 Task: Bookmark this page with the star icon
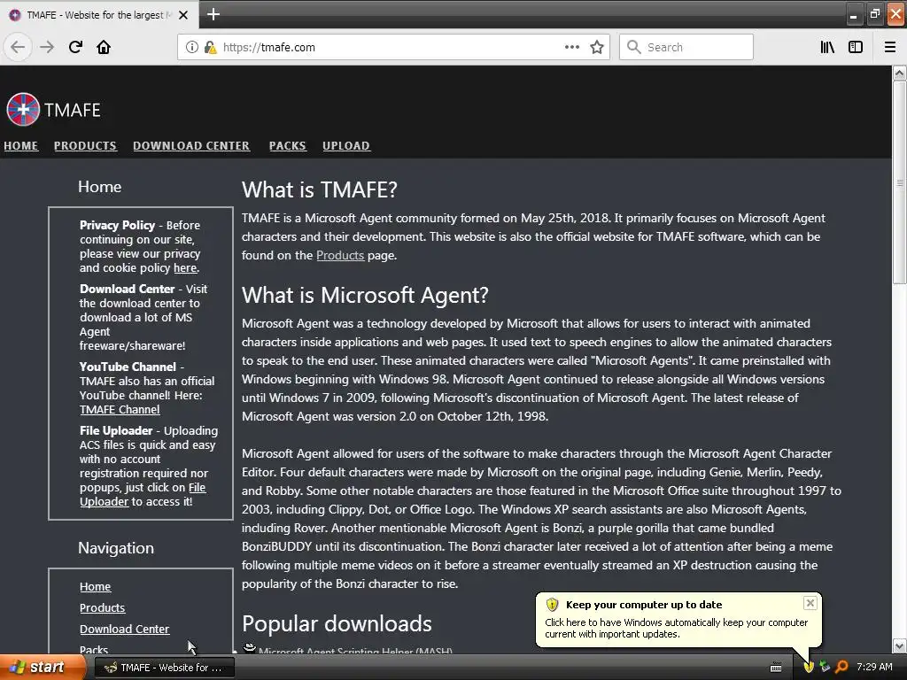pos(597,47)
